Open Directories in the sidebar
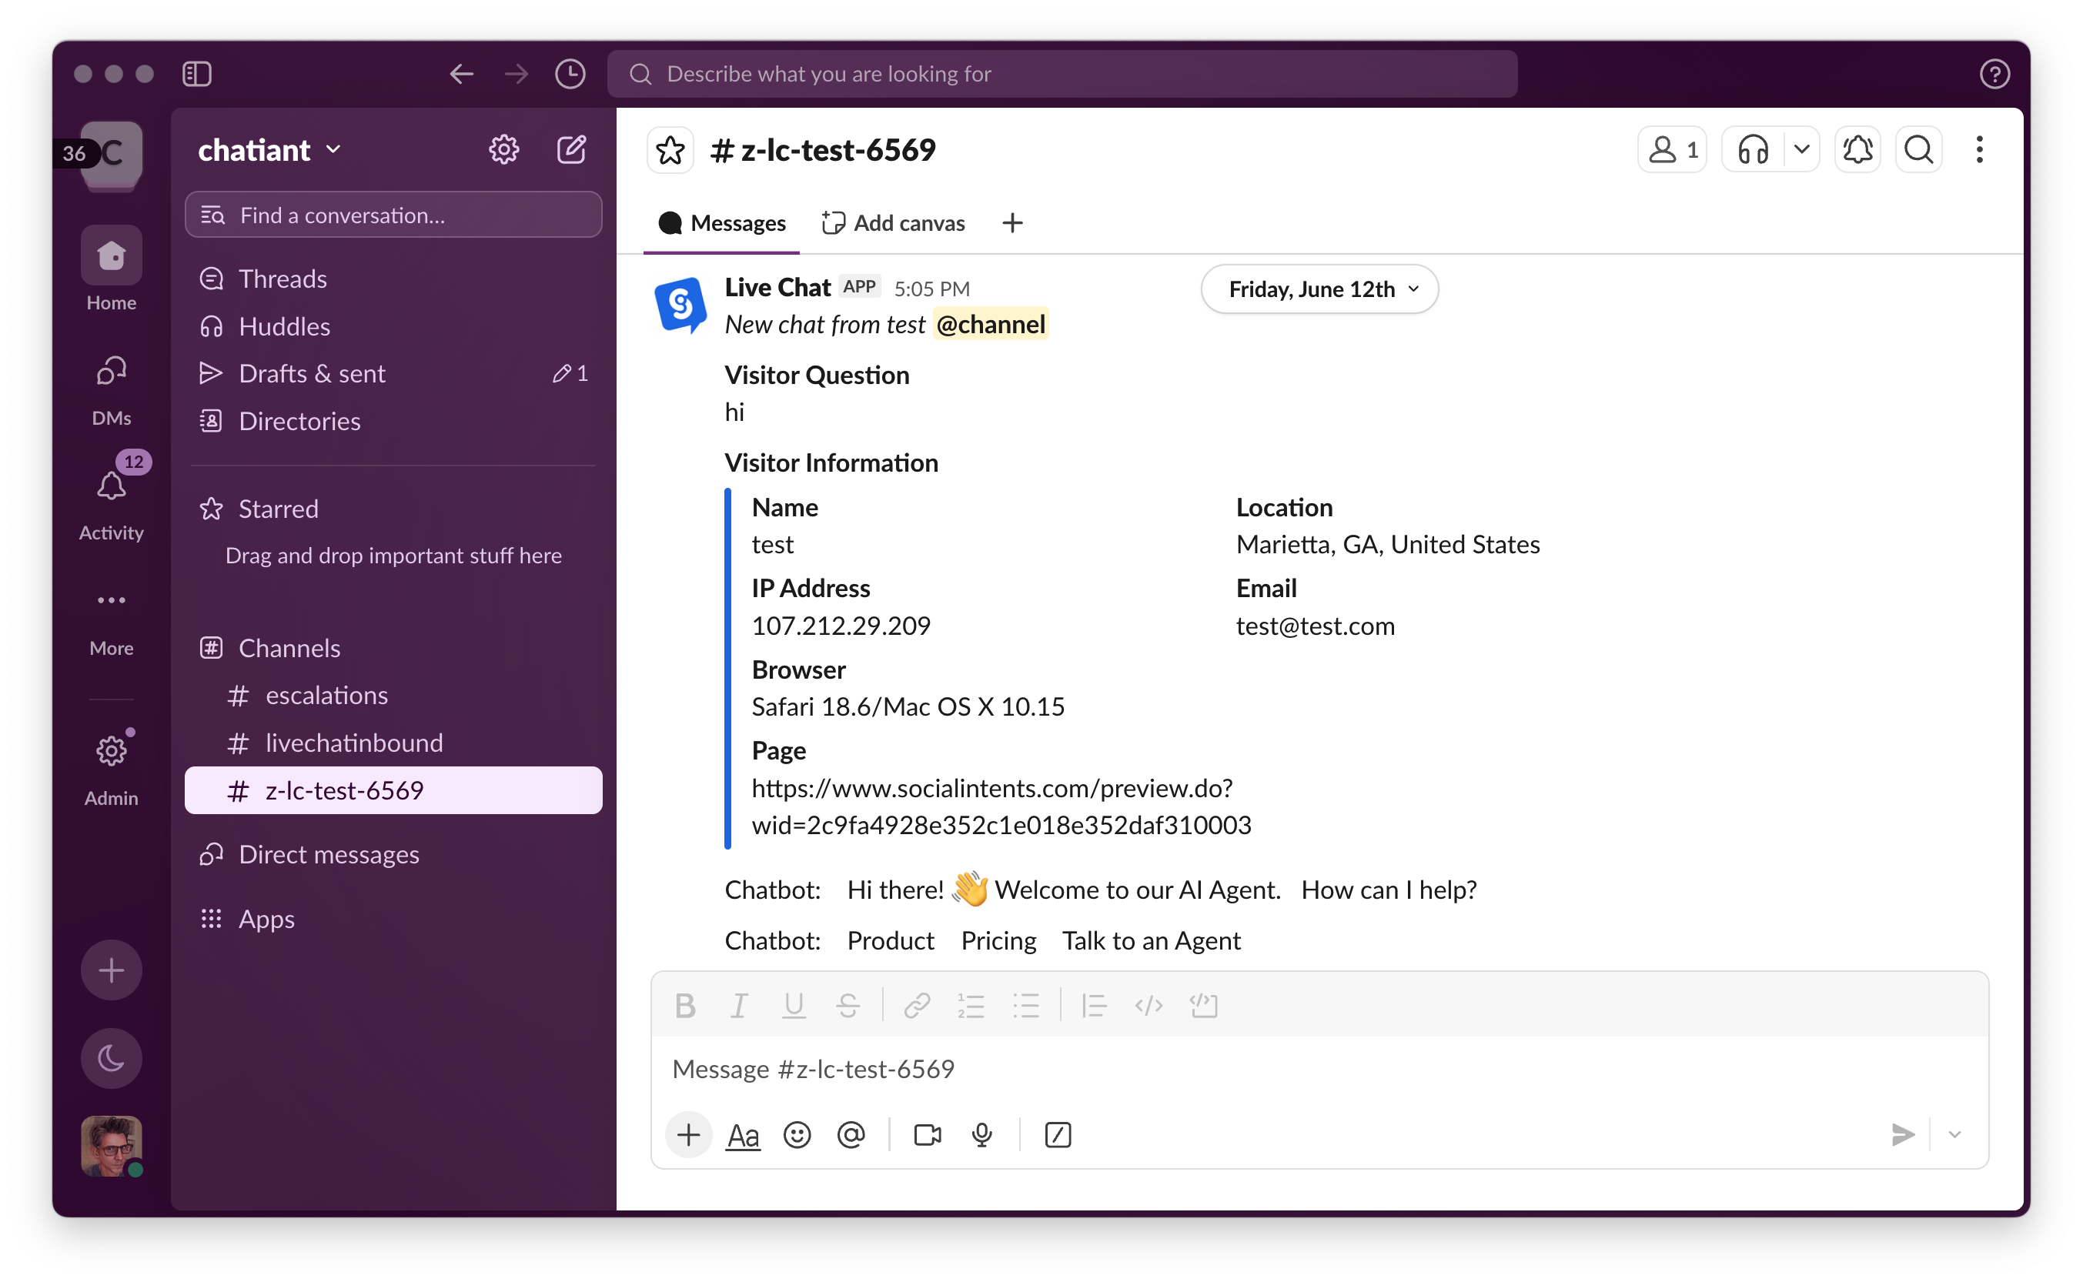 tap(393, 421)
